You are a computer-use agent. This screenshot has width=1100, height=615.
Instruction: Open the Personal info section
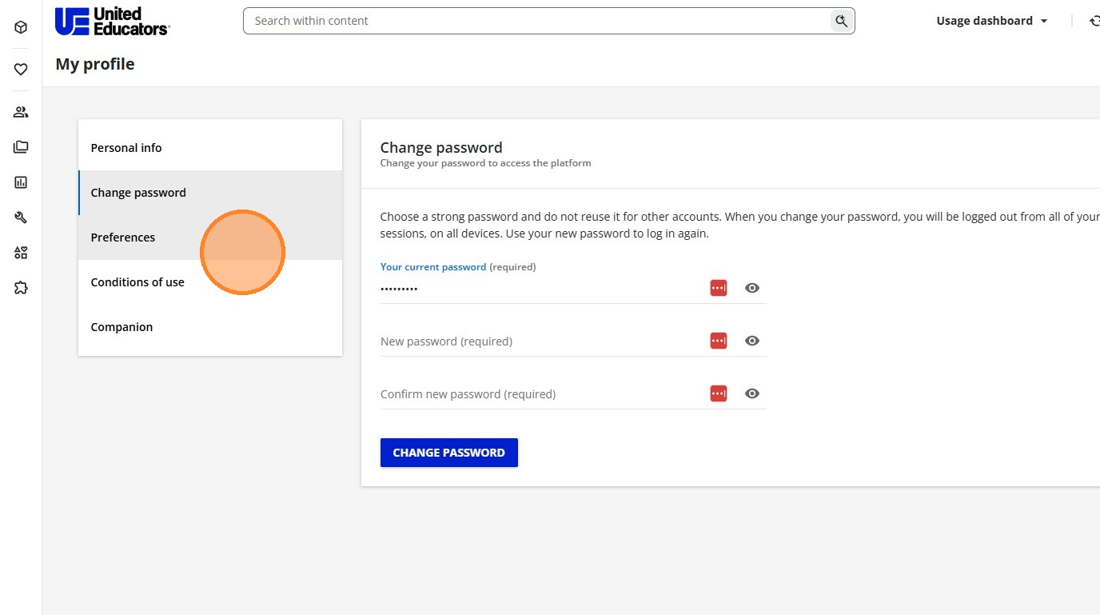[x=210, y=148]
